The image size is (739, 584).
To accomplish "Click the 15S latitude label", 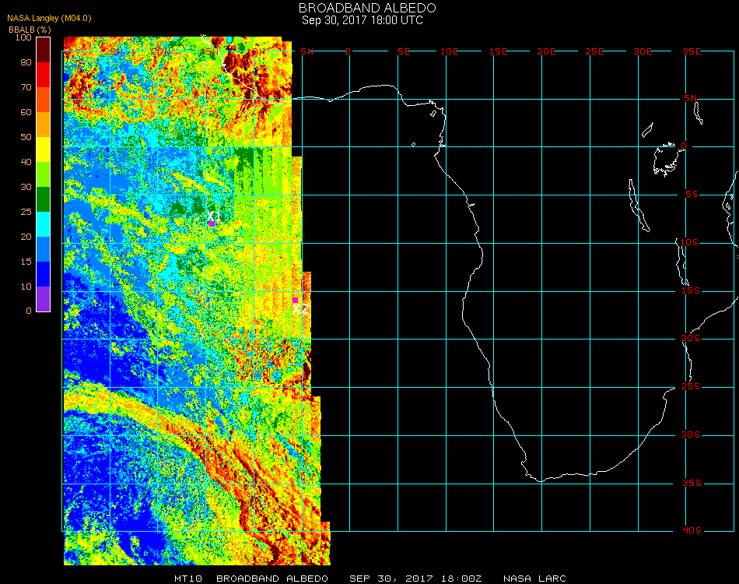I will [692, 290].
